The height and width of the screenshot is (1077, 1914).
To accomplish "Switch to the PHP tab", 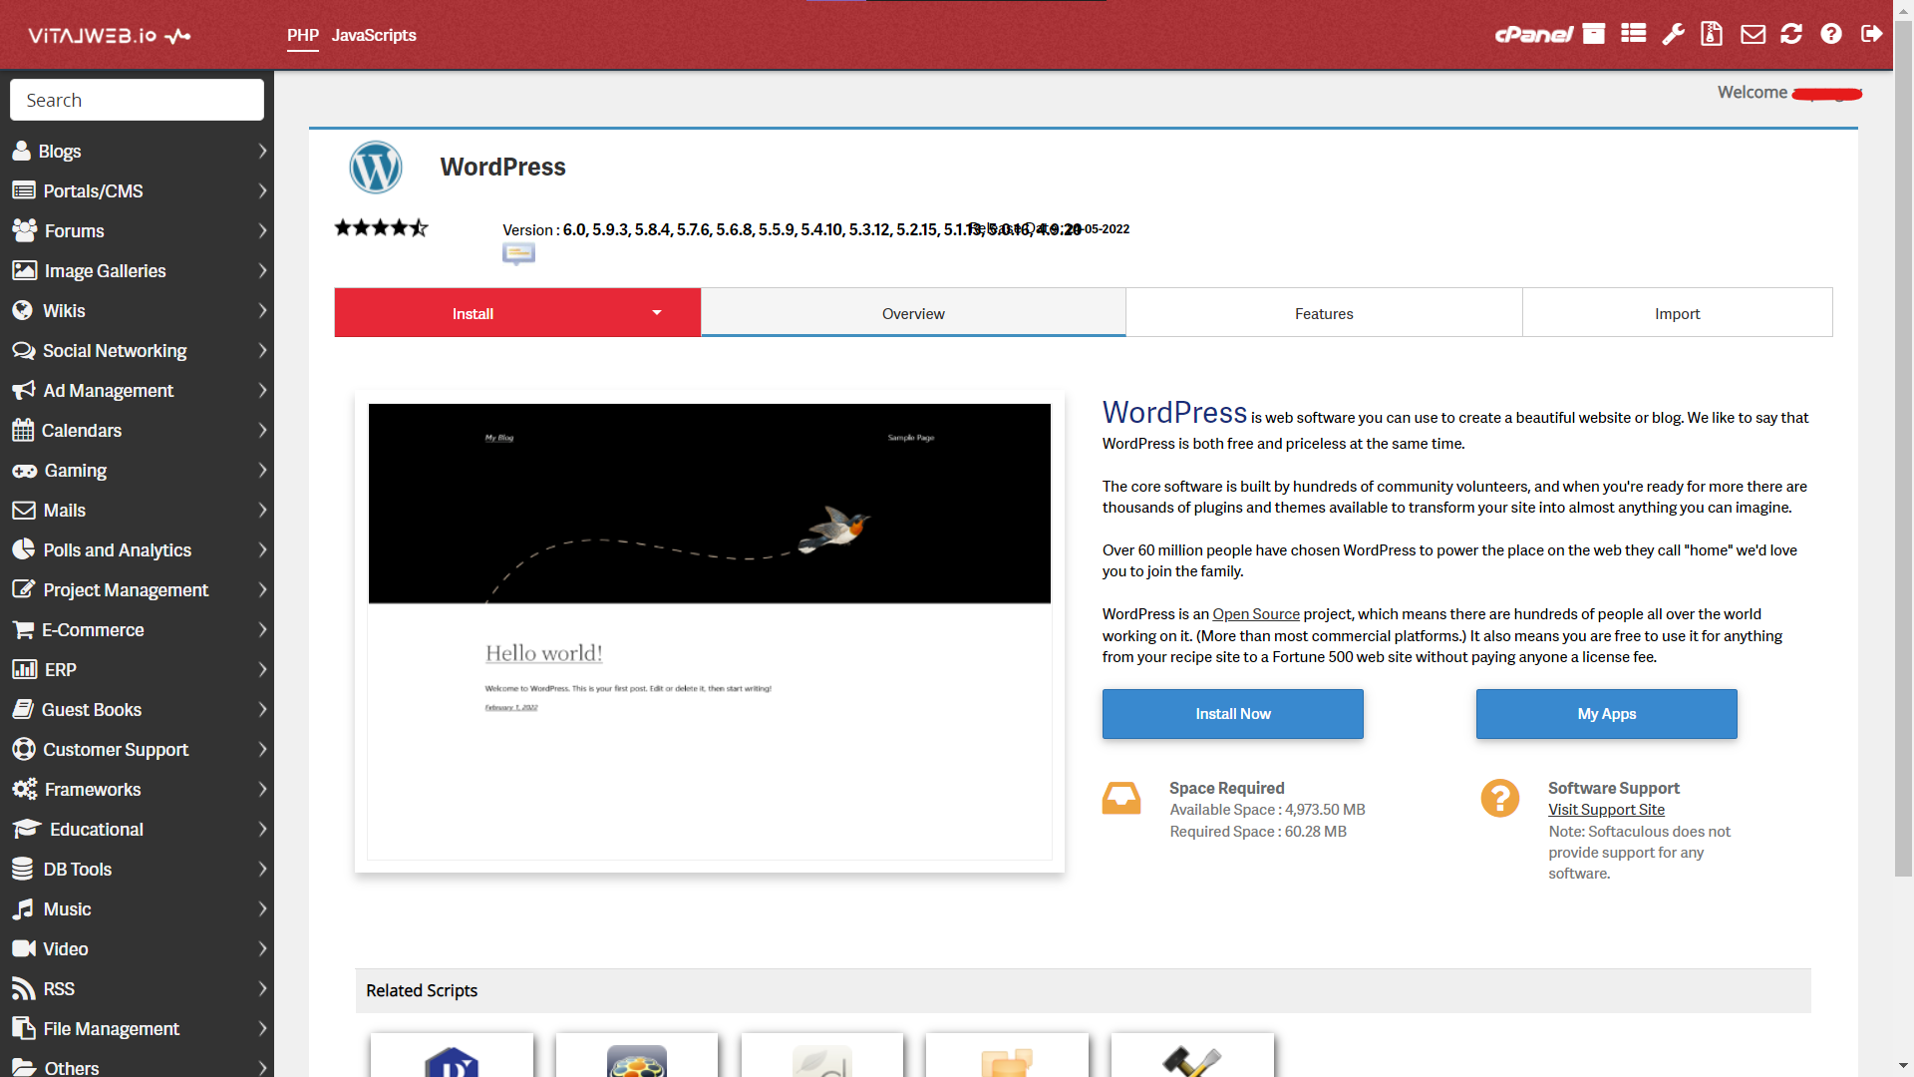I will pyautogui.click(x=303, y=35).
